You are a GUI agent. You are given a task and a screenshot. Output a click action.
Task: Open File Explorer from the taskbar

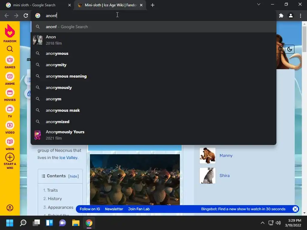pyautogui.click(x=76, y=223)
